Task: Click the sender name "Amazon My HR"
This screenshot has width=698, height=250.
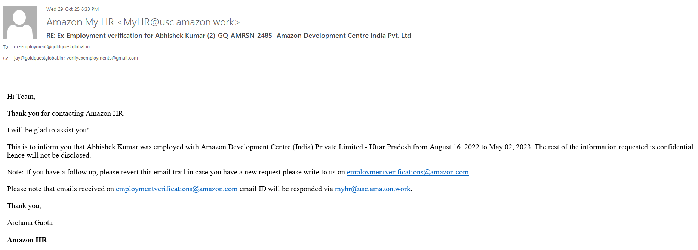Action: point(80,22)
